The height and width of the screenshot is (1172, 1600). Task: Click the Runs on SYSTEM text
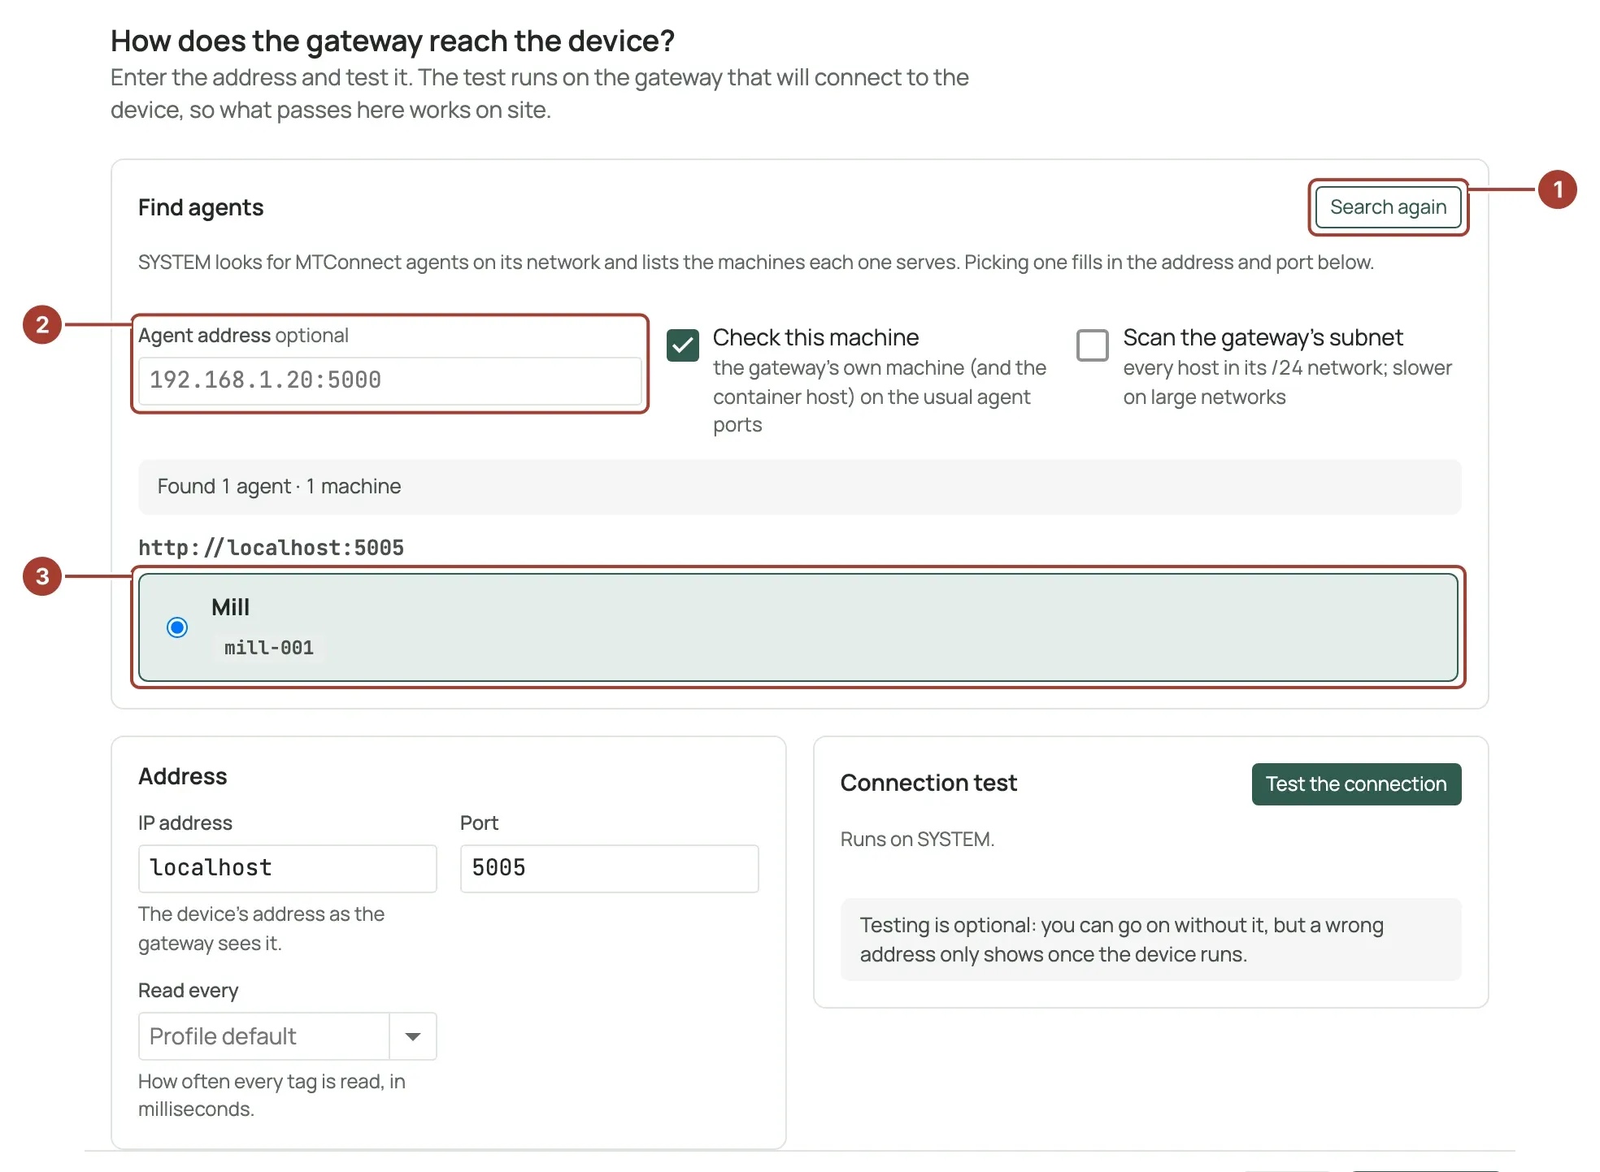click(917, 840)
